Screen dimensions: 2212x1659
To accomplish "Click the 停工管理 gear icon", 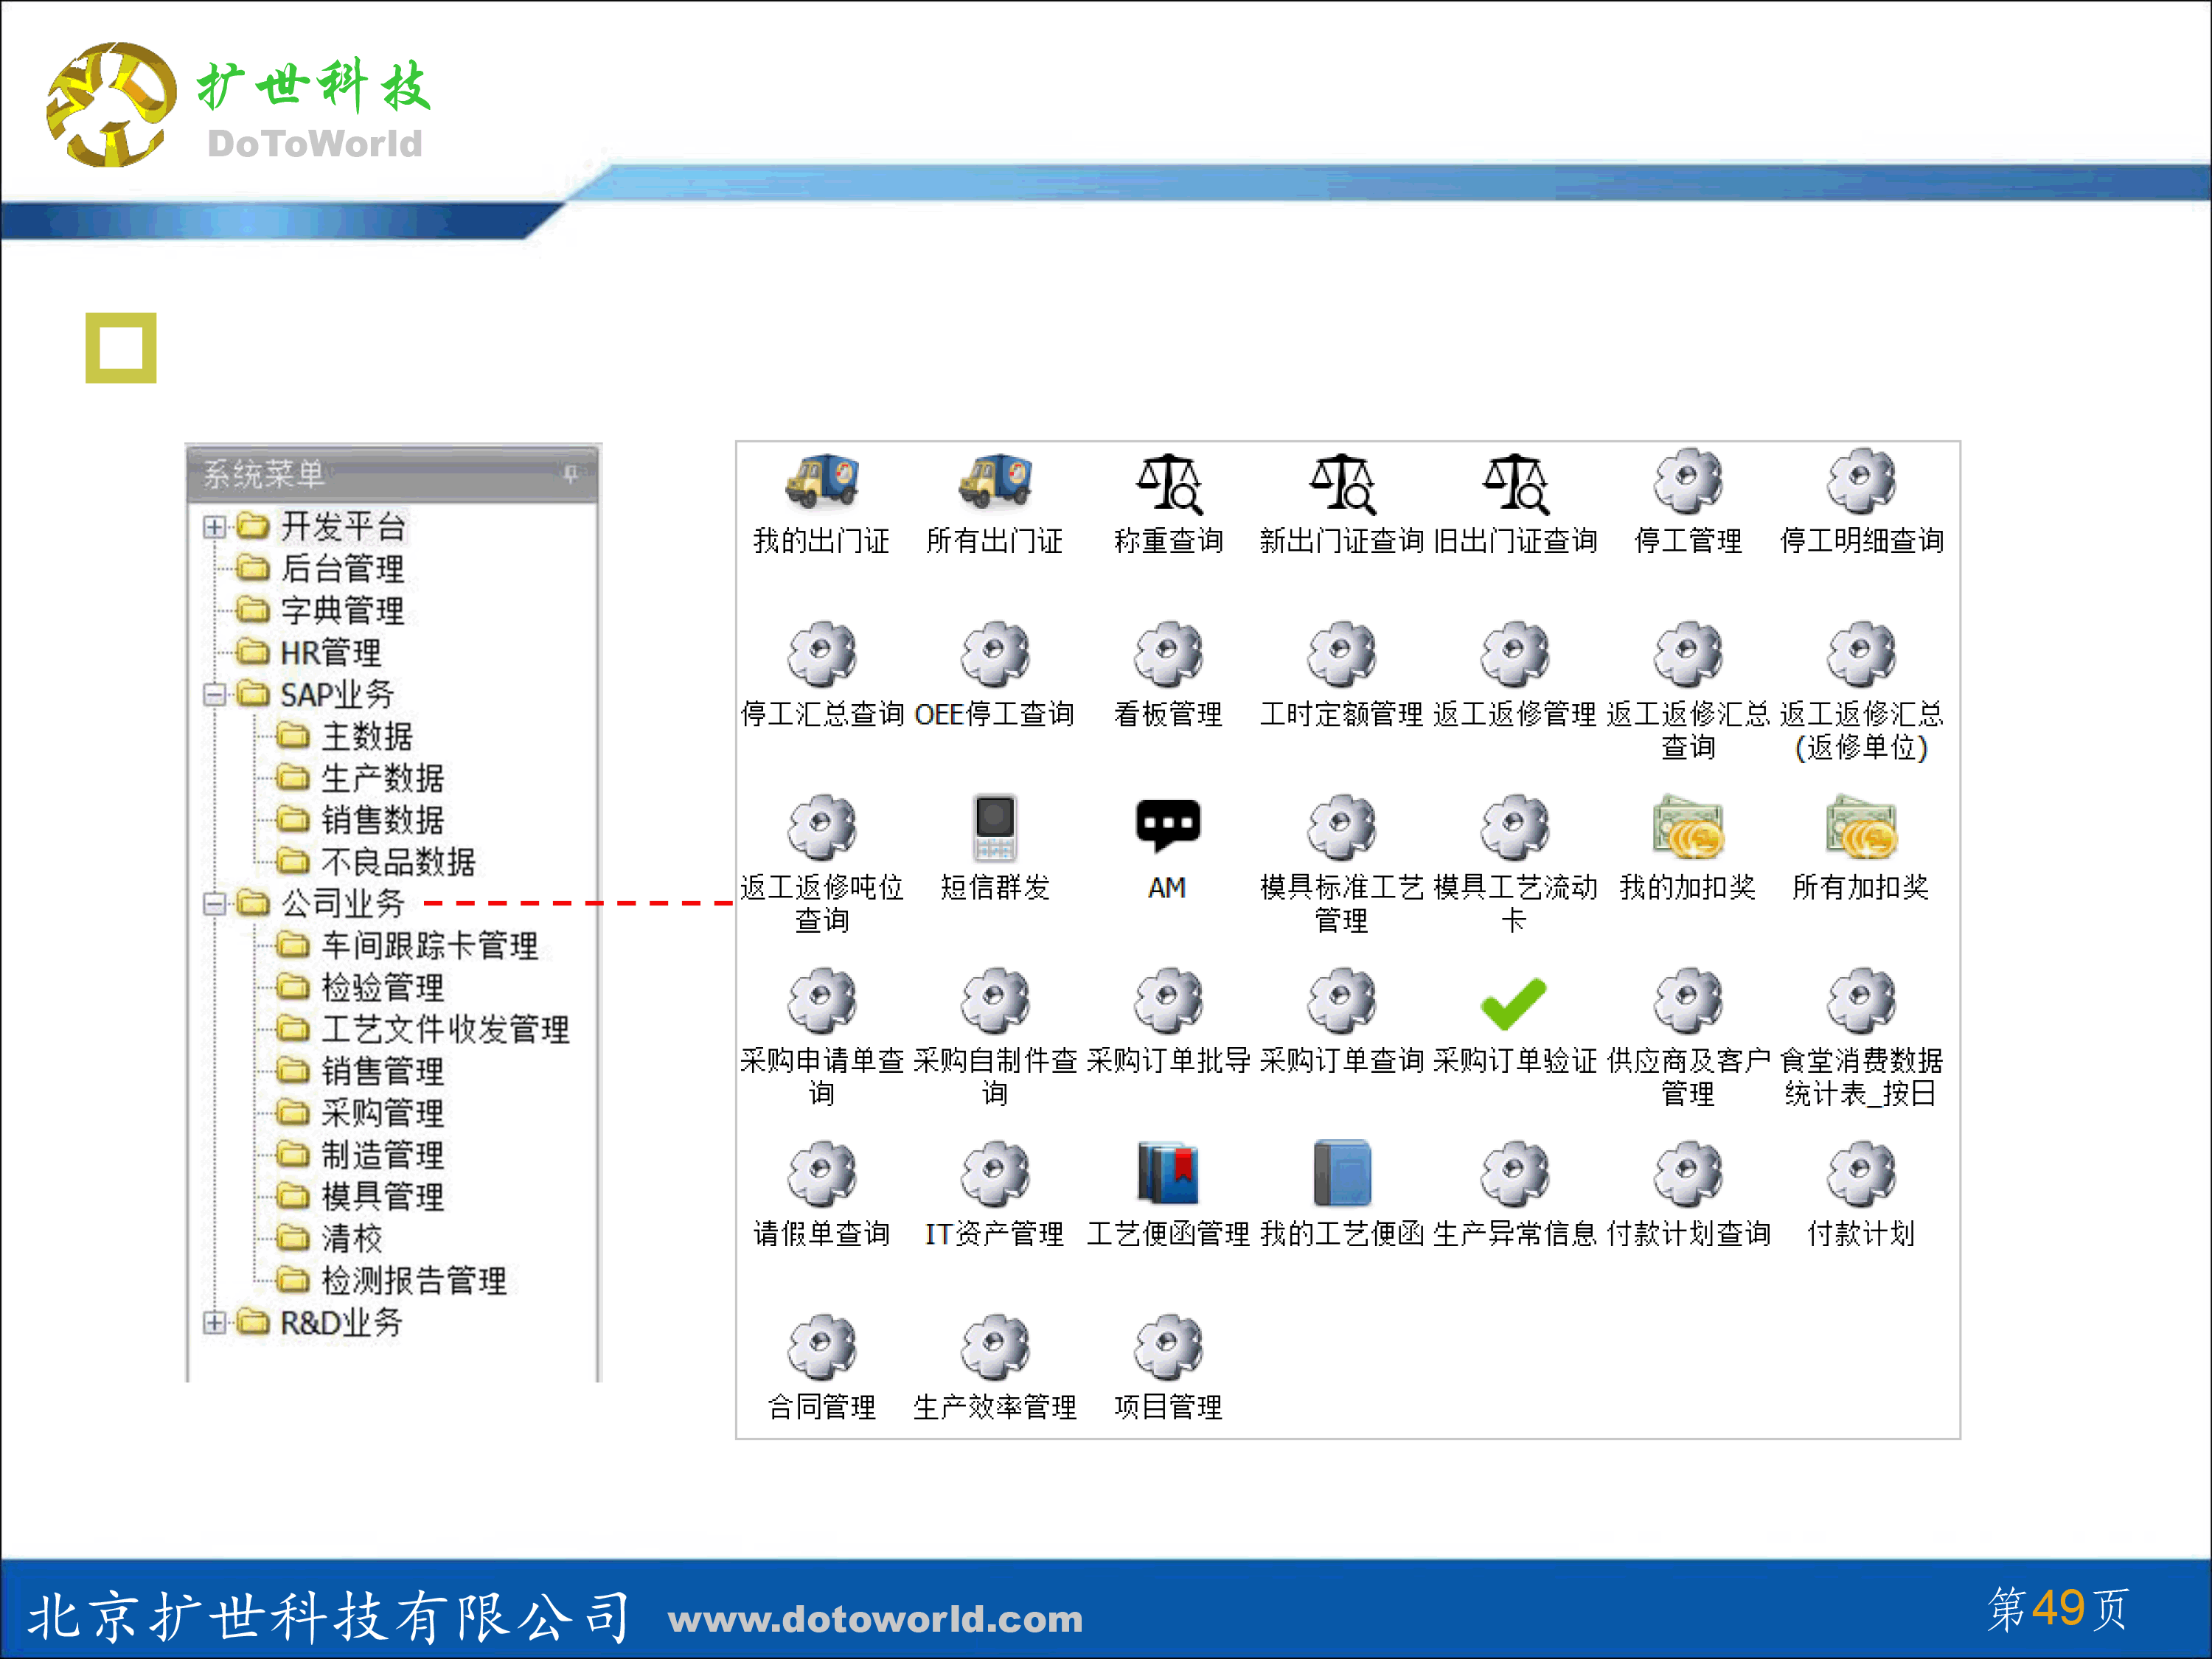I will pyautogui.click(x=1687, y=482).
